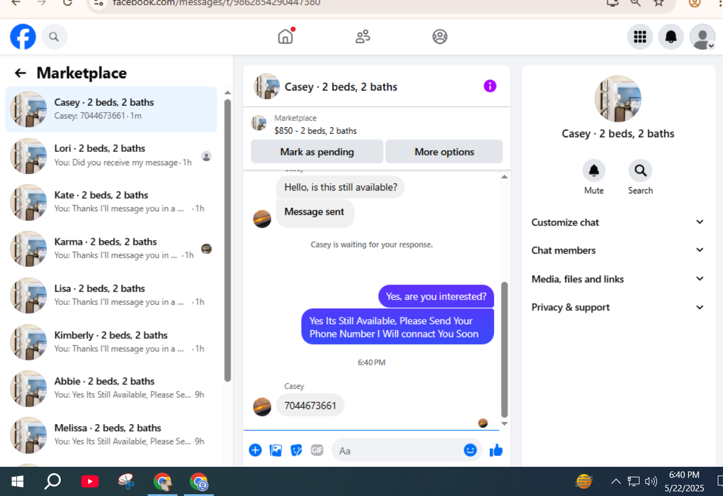Click the "Yes, are you interested?" message bubble
This screenshot has width=723, height=496.
[x=436, y=296]
